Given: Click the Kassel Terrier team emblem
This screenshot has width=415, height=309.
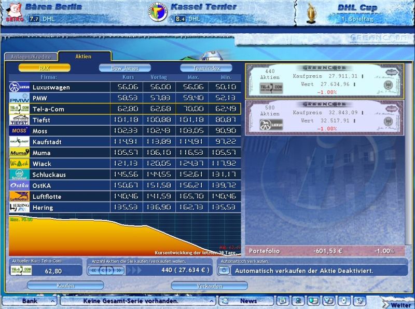Looking at the screenshot, I should click(x=158, y=12).
